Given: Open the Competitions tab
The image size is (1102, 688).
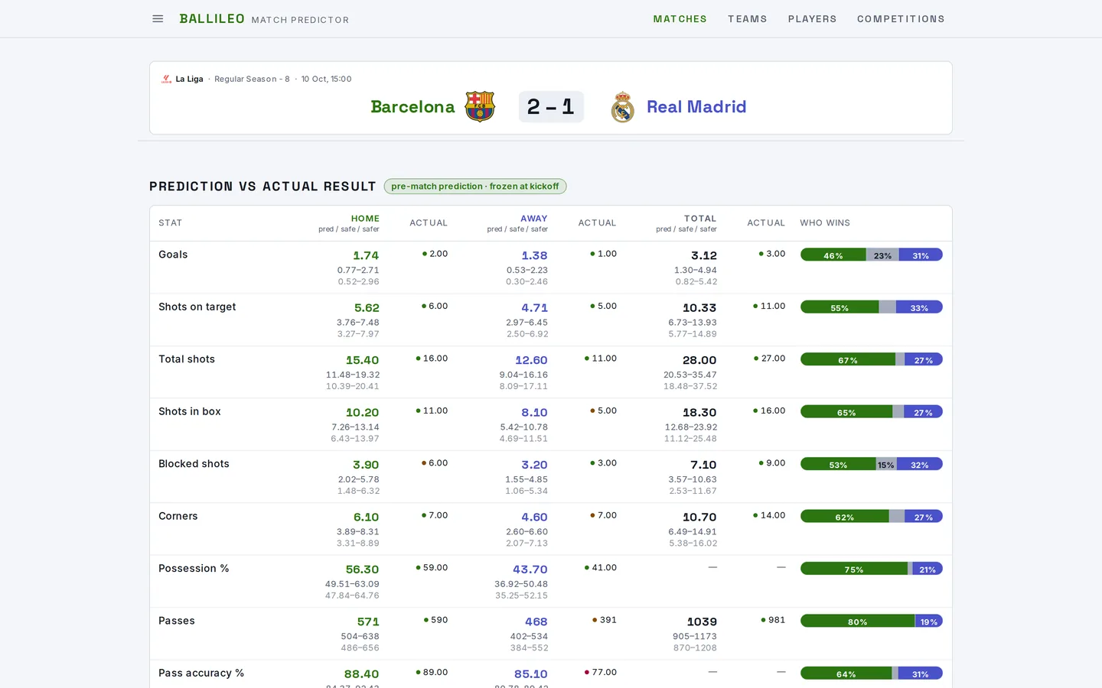Looking at the screenshot, I should coord(901,19).
